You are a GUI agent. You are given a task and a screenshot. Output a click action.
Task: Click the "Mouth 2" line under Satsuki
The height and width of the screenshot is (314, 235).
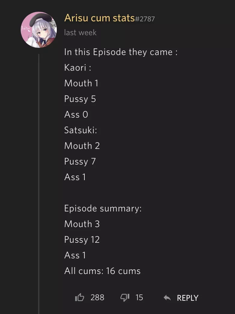pyautogui.click(x=82, y=146)
